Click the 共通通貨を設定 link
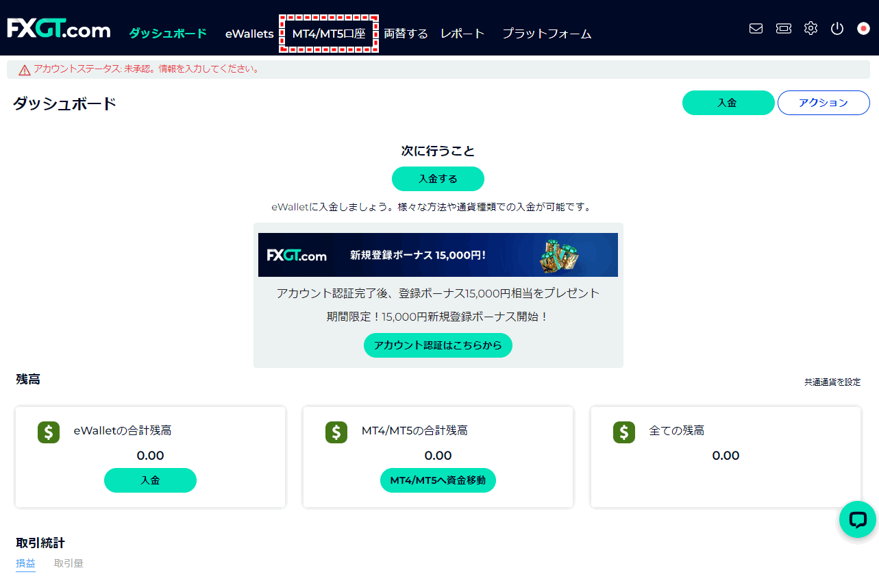This screenshot has height=579, width=879. (832, 382)
